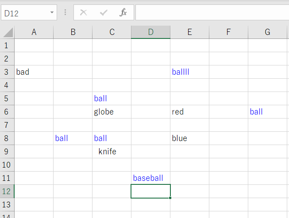The height and width of the screenshot is (218, 289).
Task: Click the fill handle of selected cell D12
Action: pyautogui.click(x=170, y=198)
